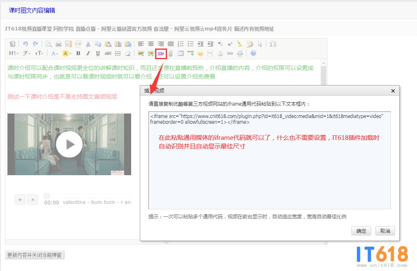Click 更新内容并关闭当前弹窗 button
The width and height of the screenshot is (417, 271).
point(35,255)
